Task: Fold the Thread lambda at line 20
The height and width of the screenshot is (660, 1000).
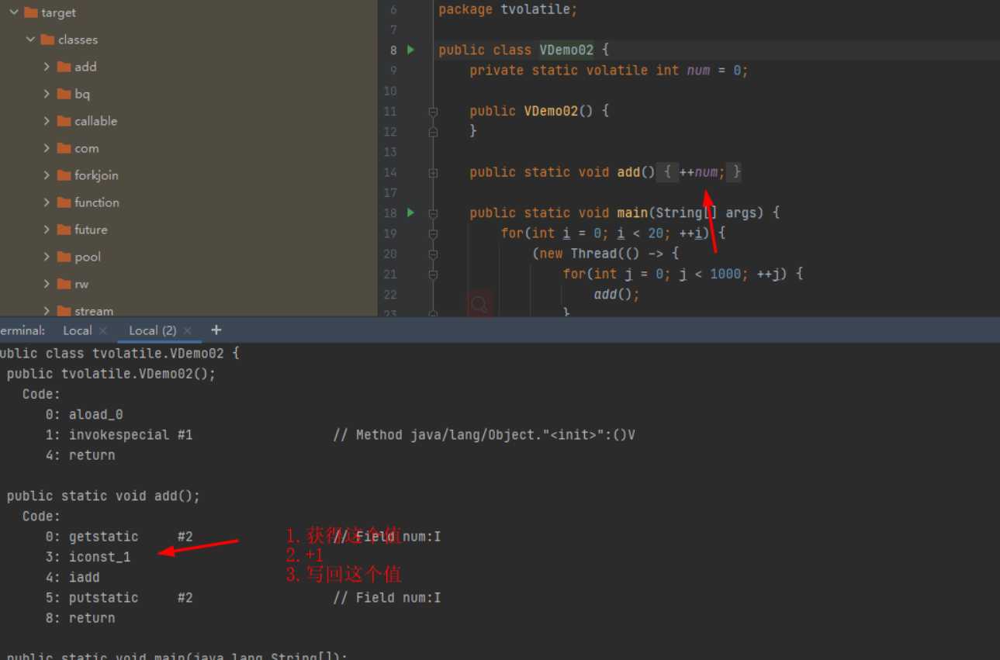Action: 434,254
